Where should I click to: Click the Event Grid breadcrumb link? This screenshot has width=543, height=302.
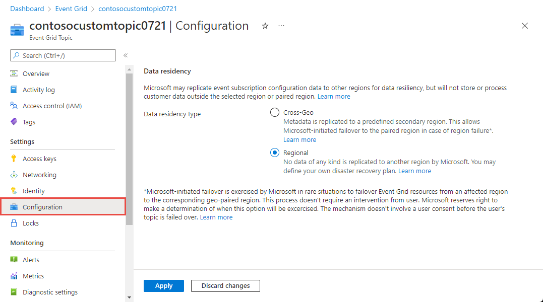(x=71, y=9)
